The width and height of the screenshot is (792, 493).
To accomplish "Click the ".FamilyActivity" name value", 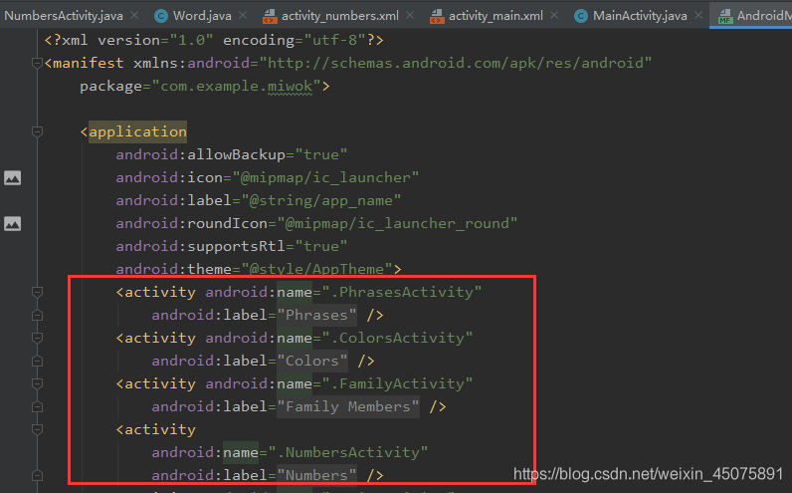I will click(x=397, y=383).
